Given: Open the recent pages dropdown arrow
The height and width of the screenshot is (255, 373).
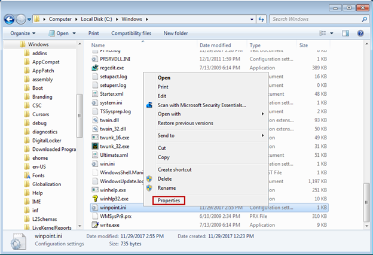Looking at the screenshot, I should [x=29, y=19].
